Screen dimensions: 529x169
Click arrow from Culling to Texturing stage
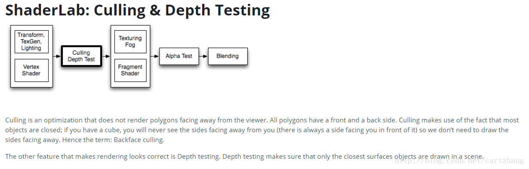(x=106, y=56)
